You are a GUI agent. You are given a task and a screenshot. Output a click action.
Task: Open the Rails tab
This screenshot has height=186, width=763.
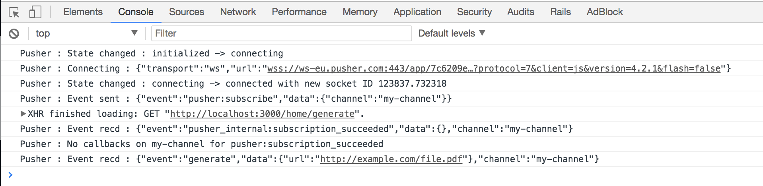[x=561, y=12]
